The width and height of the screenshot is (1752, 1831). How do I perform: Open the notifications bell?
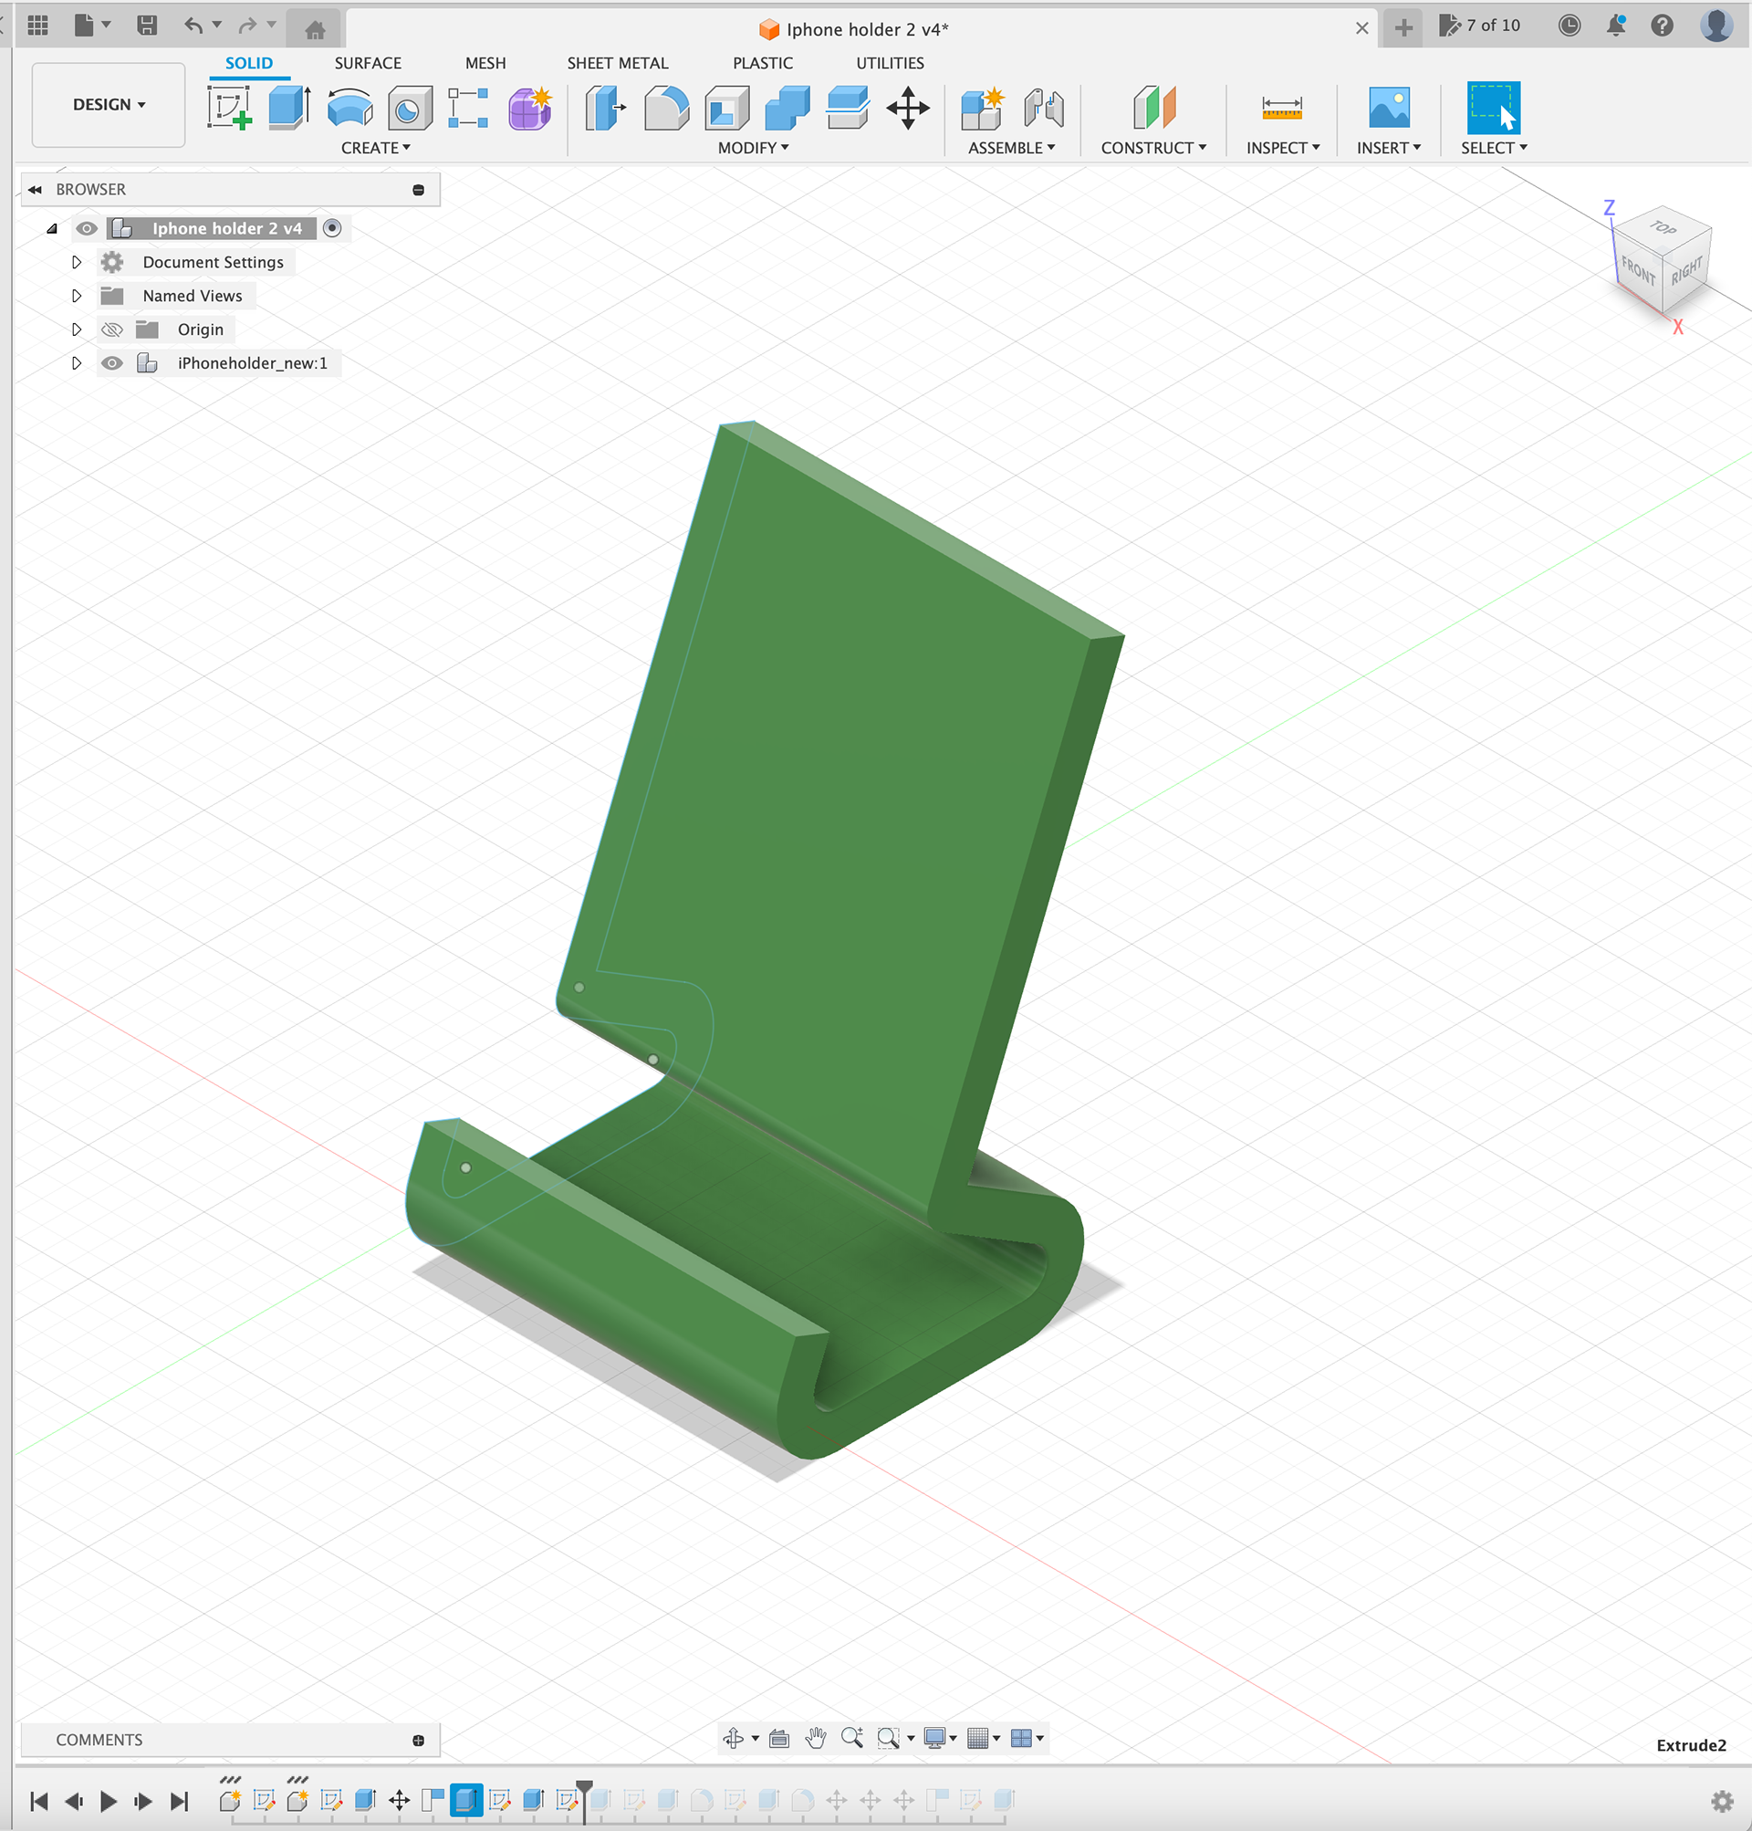[1616, 26]
